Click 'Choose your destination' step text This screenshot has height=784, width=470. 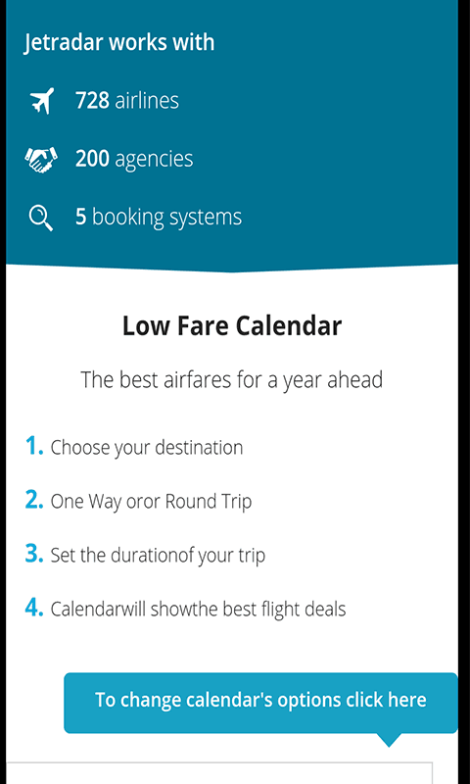(147, 448)
